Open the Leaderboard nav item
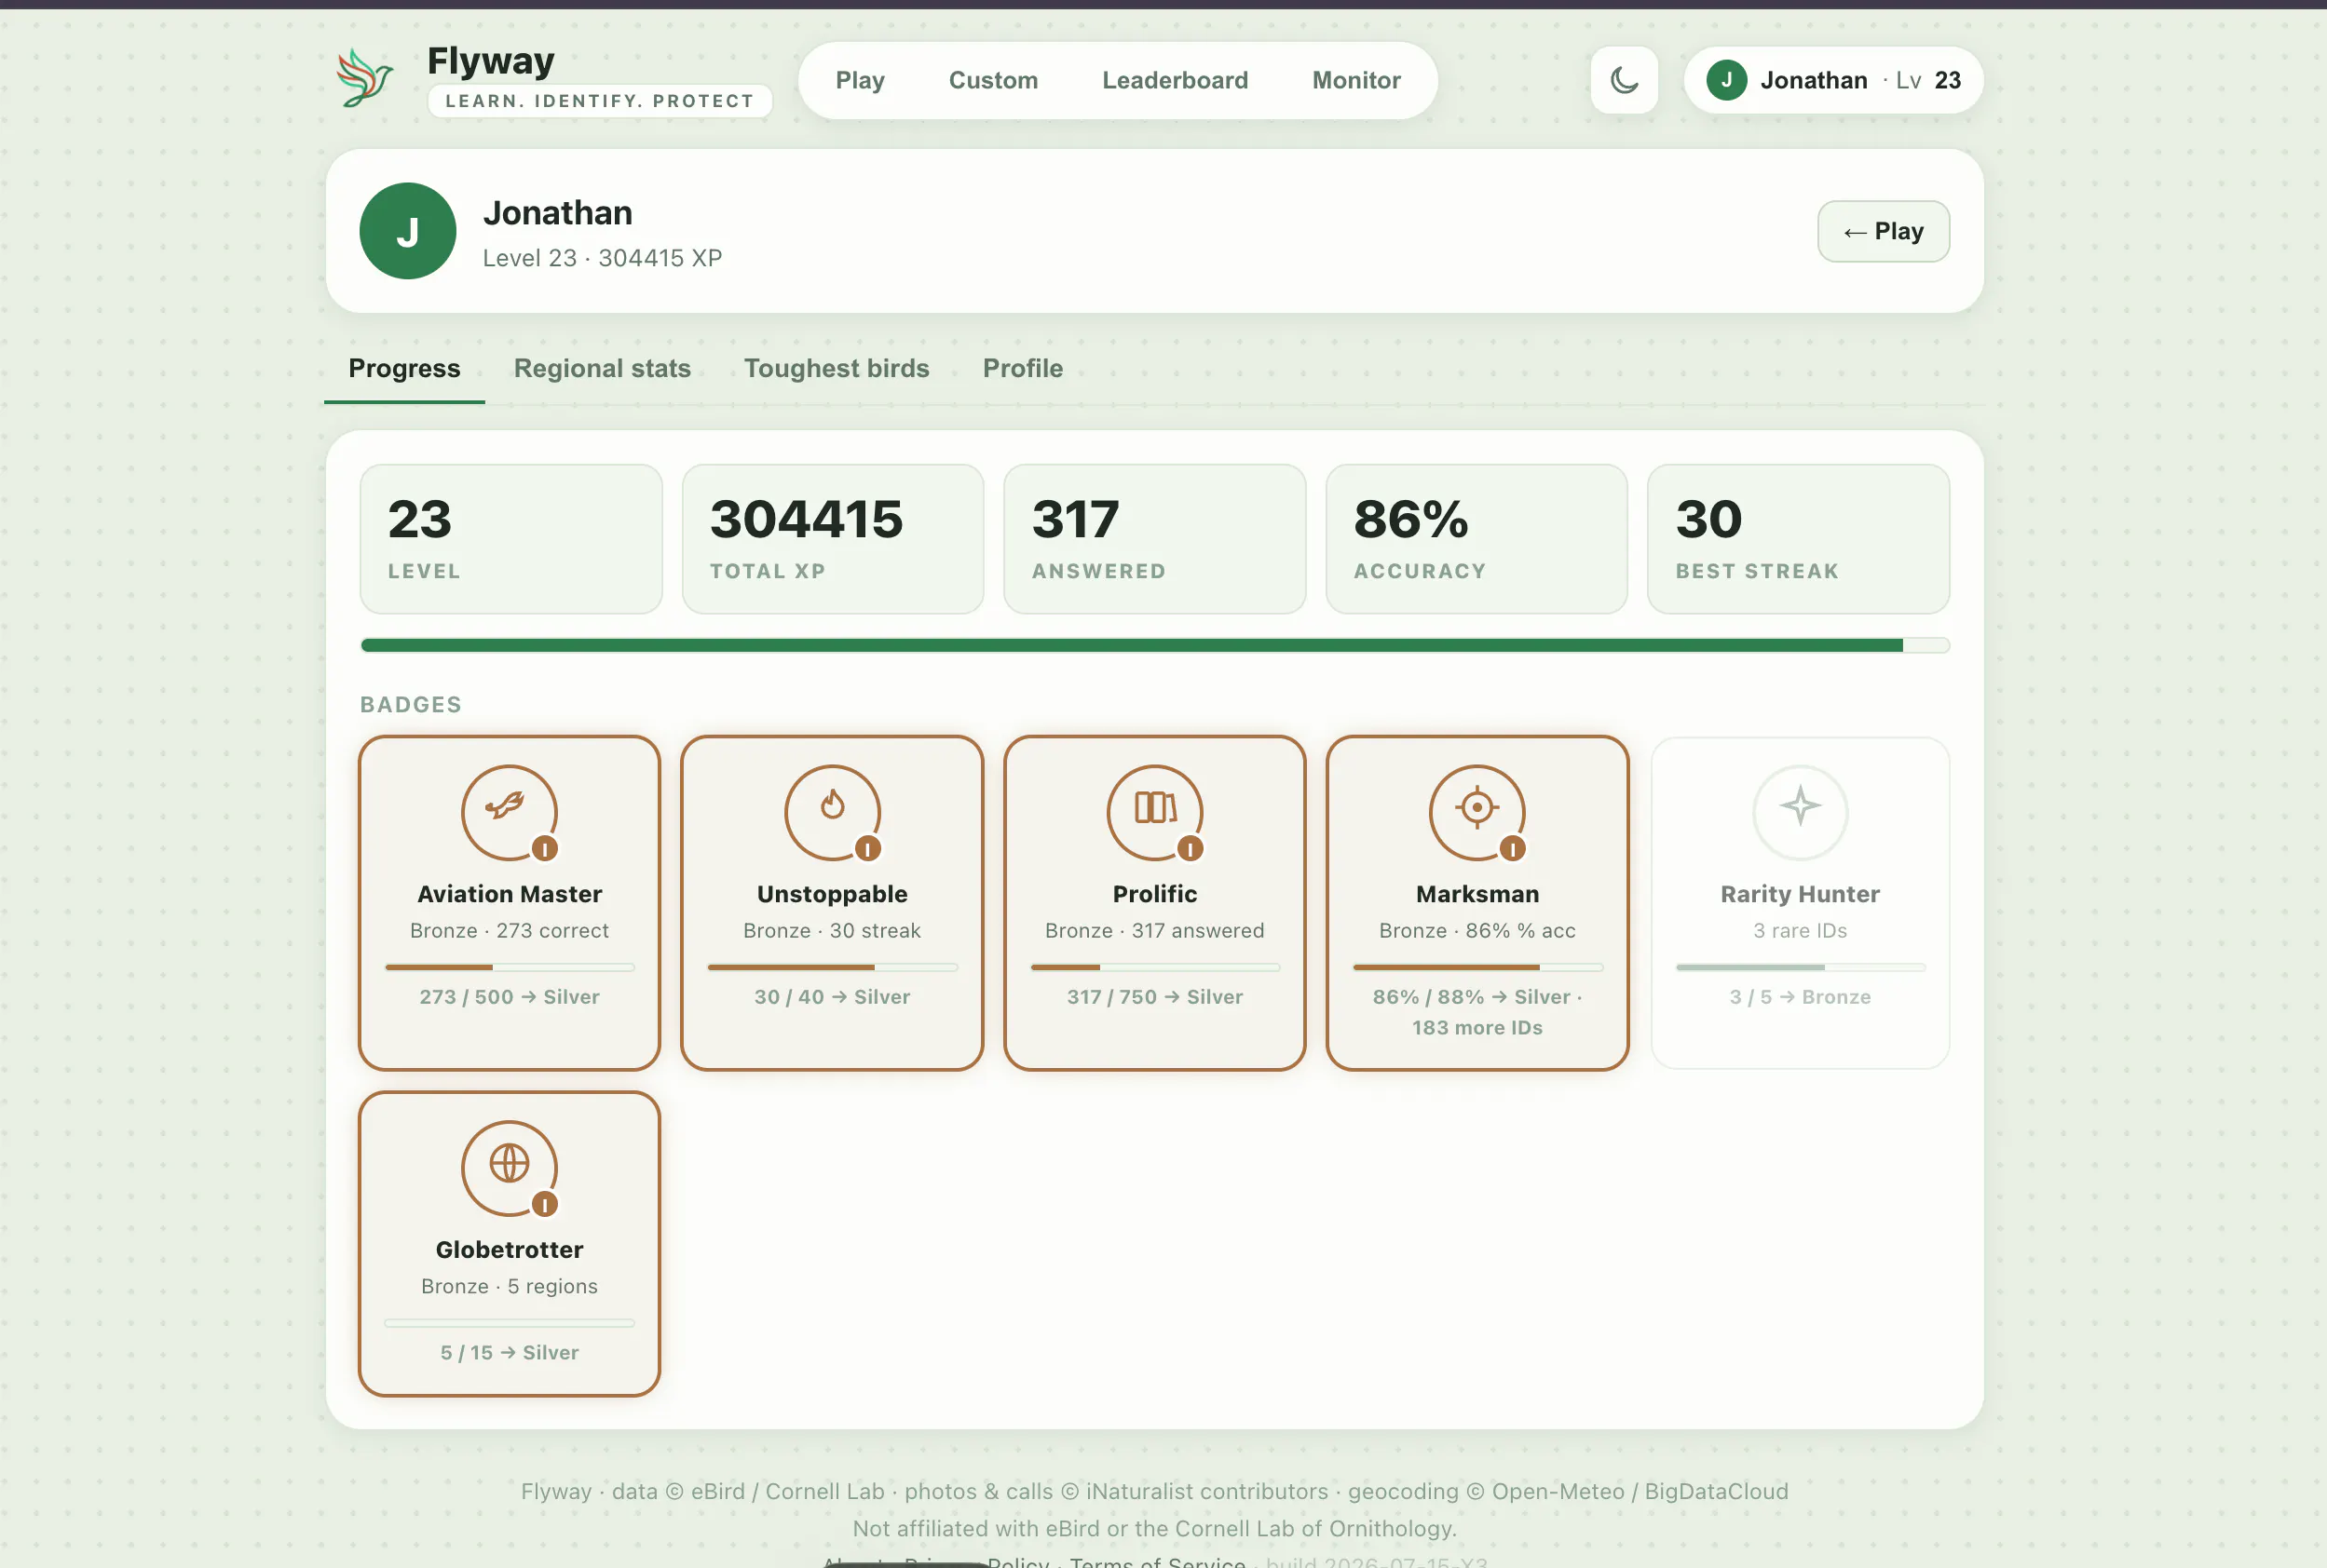This screenshot has width=2327, height=1568. [x=1175, y=80]
